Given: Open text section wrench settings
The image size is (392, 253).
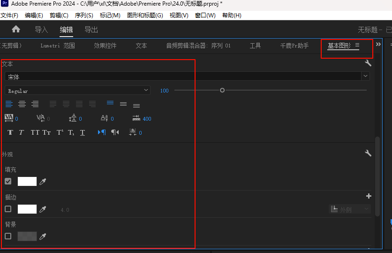Looking at the screenshot, I should tap(368, 63).
